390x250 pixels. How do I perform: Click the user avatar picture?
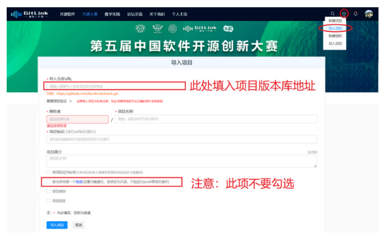point(369,13)
